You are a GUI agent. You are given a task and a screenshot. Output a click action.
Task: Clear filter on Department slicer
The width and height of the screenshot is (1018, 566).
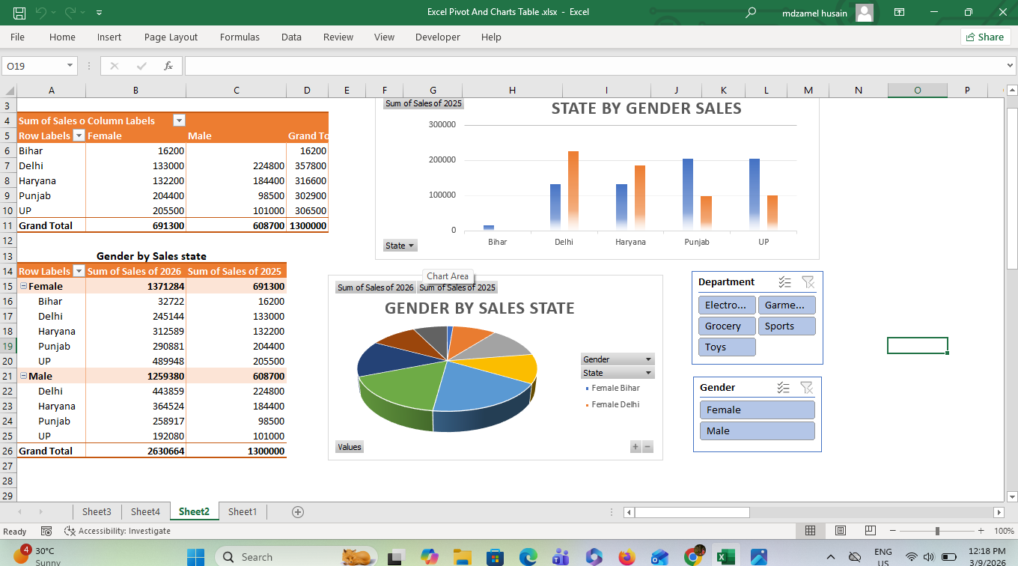[808, 282]
